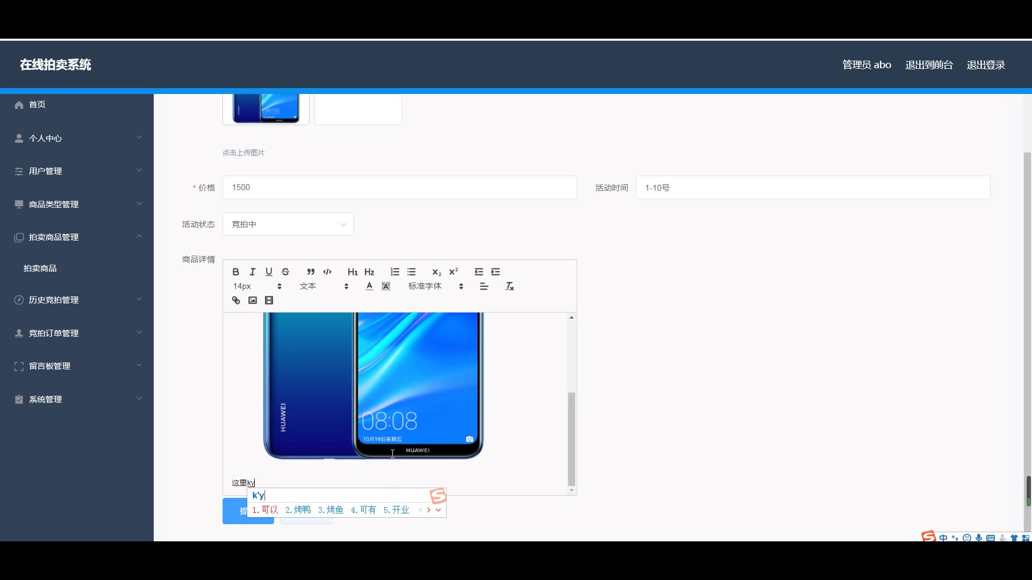This screenshot has width=1032, height=580.
Task: Open the Sogou emoji panel
Action: point(967,538)
